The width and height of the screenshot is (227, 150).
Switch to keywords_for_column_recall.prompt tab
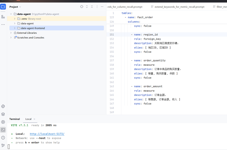point(125,7)
